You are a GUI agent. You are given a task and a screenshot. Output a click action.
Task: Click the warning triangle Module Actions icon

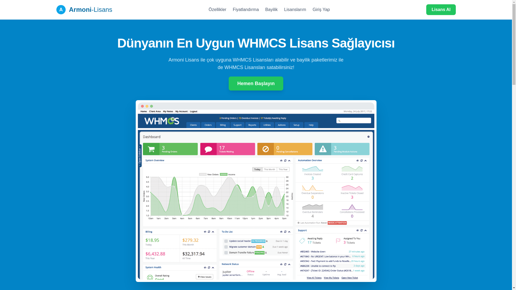323,149
